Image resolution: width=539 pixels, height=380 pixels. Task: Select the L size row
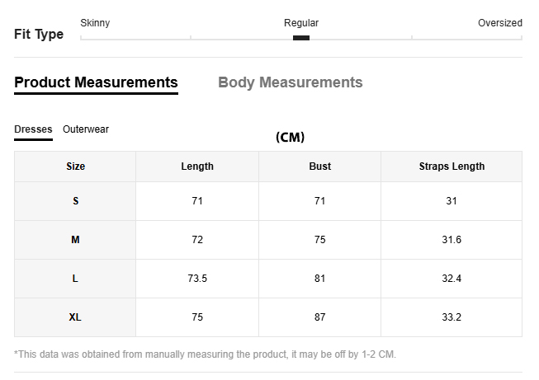tap(75, 279)
